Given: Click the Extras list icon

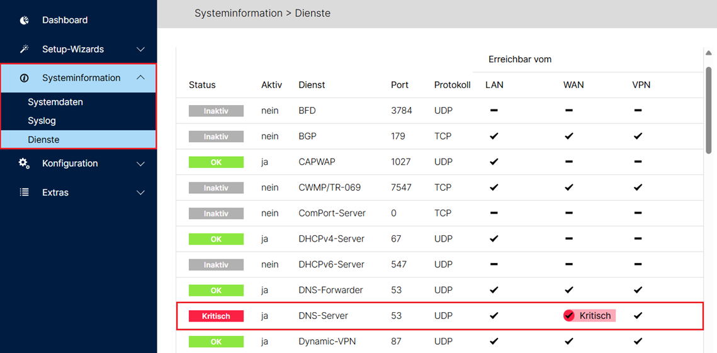Looking at the screenshot, I should point(25,193).
